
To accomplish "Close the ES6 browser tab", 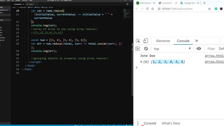I will point(154,3).
